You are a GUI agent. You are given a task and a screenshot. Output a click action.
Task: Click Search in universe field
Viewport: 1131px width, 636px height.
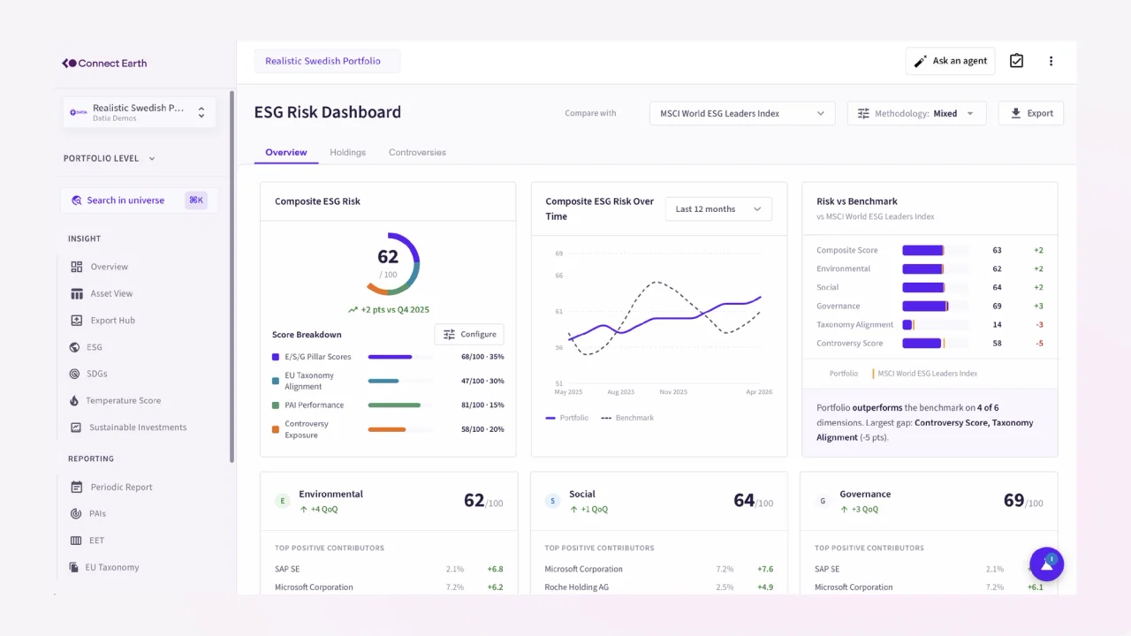tap(139, 201)
